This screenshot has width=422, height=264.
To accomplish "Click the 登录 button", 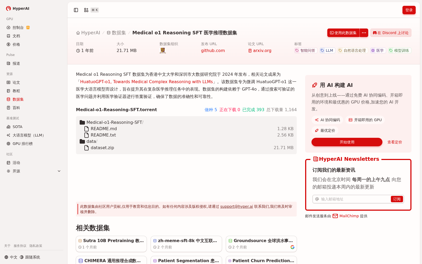I will 409,10.
